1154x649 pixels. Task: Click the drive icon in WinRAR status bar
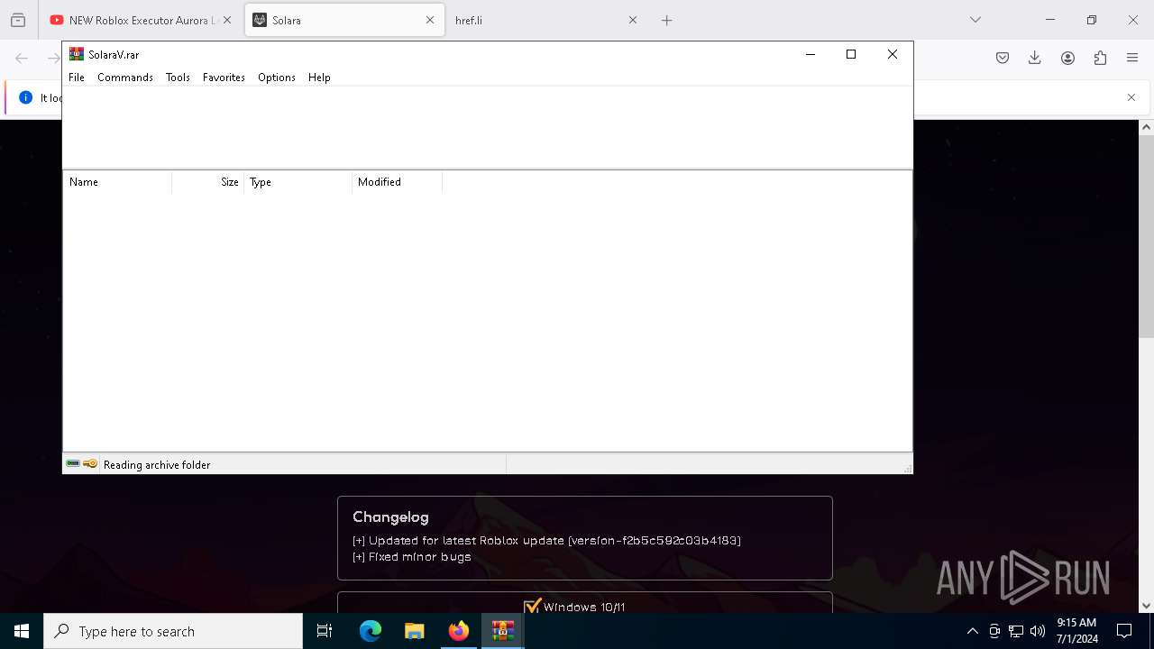(73, 464)
